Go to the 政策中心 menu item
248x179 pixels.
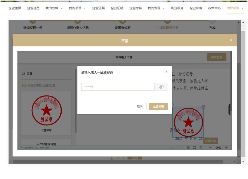(214, 8)
